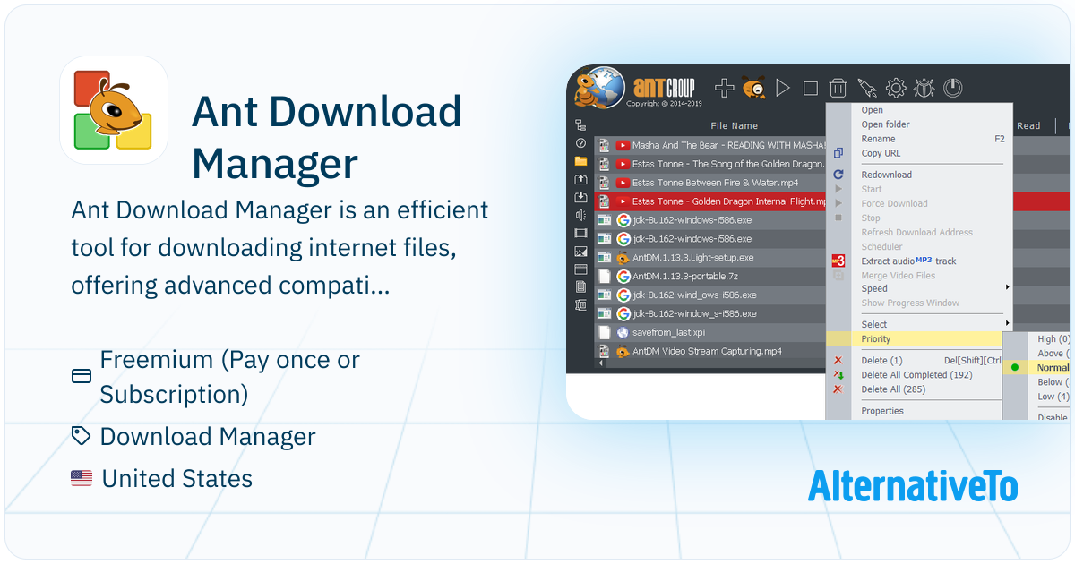This screenshot has height=564, width=1075.
Task: Click the download arrow sidebar icon
Action: point(580,197)
